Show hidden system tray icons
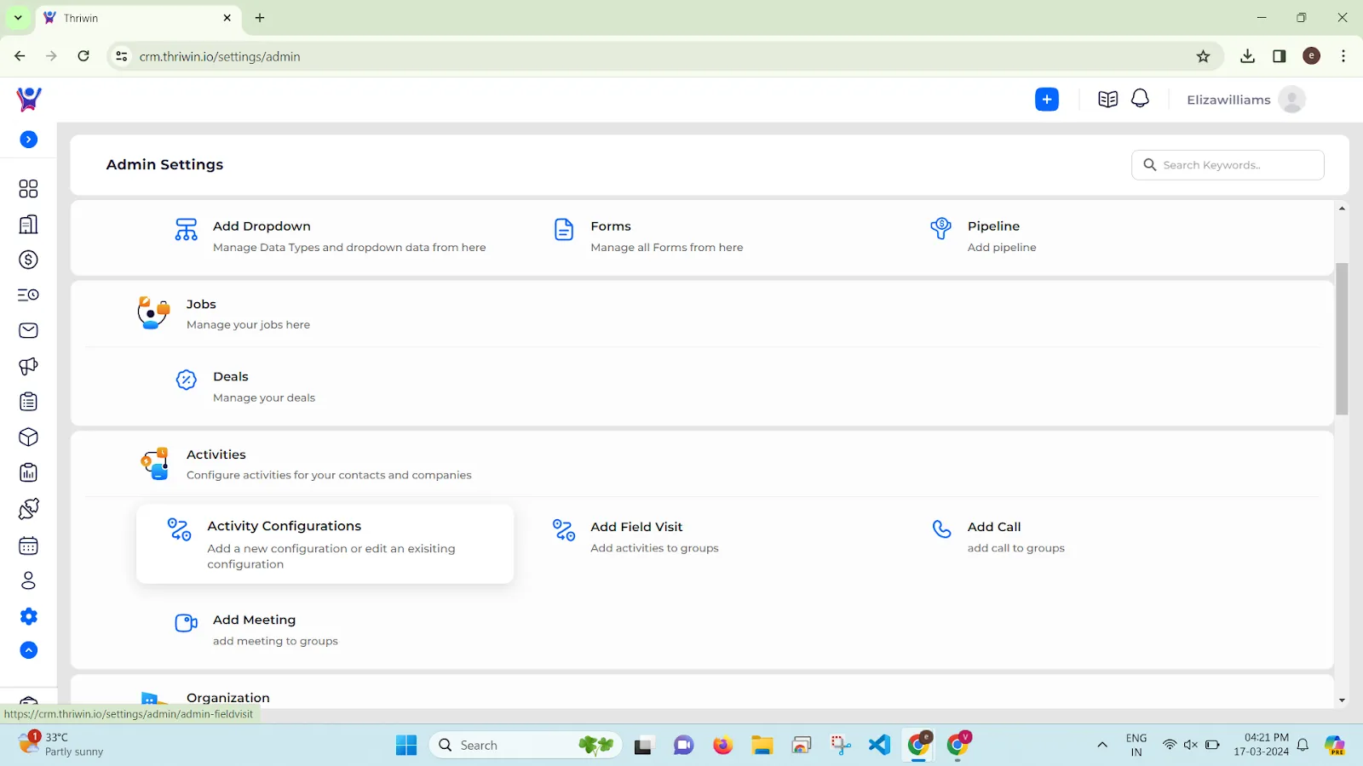The image size is (1363, 766). [1101, 746]
